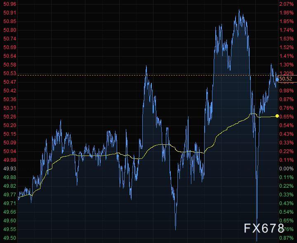Click the 50.91 price label on left axis

pyautogui.click(x=9, y=13)
